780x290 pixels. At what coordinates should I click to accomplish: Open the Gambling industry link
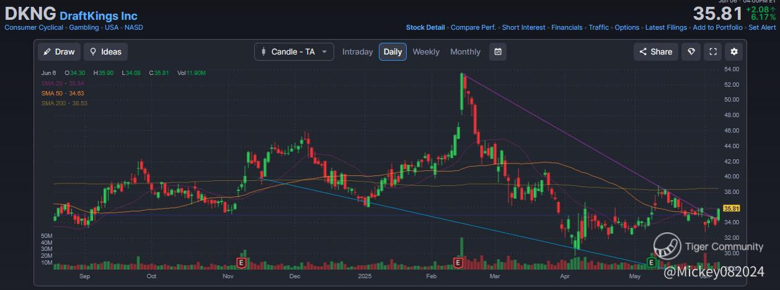(84, 27)
